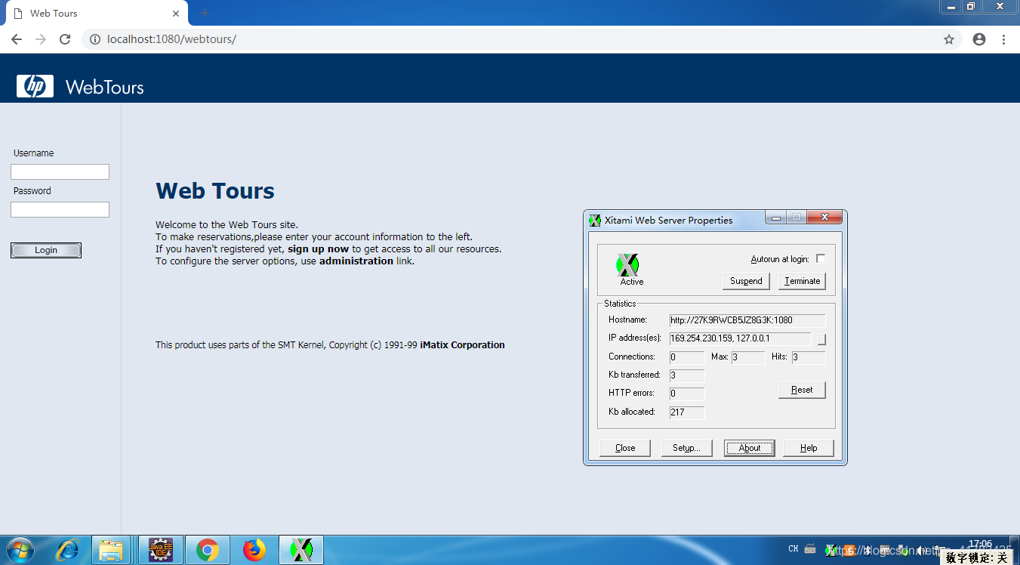Click the Max connections value field

pyautogui.click(x=748, y=357)
